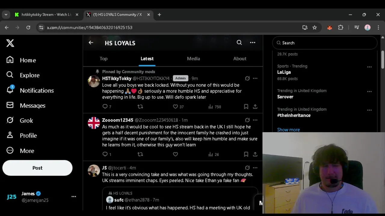This screenshot has height=216, width=385.
Task: View site information icon in address bar
Action: (41, 28)
